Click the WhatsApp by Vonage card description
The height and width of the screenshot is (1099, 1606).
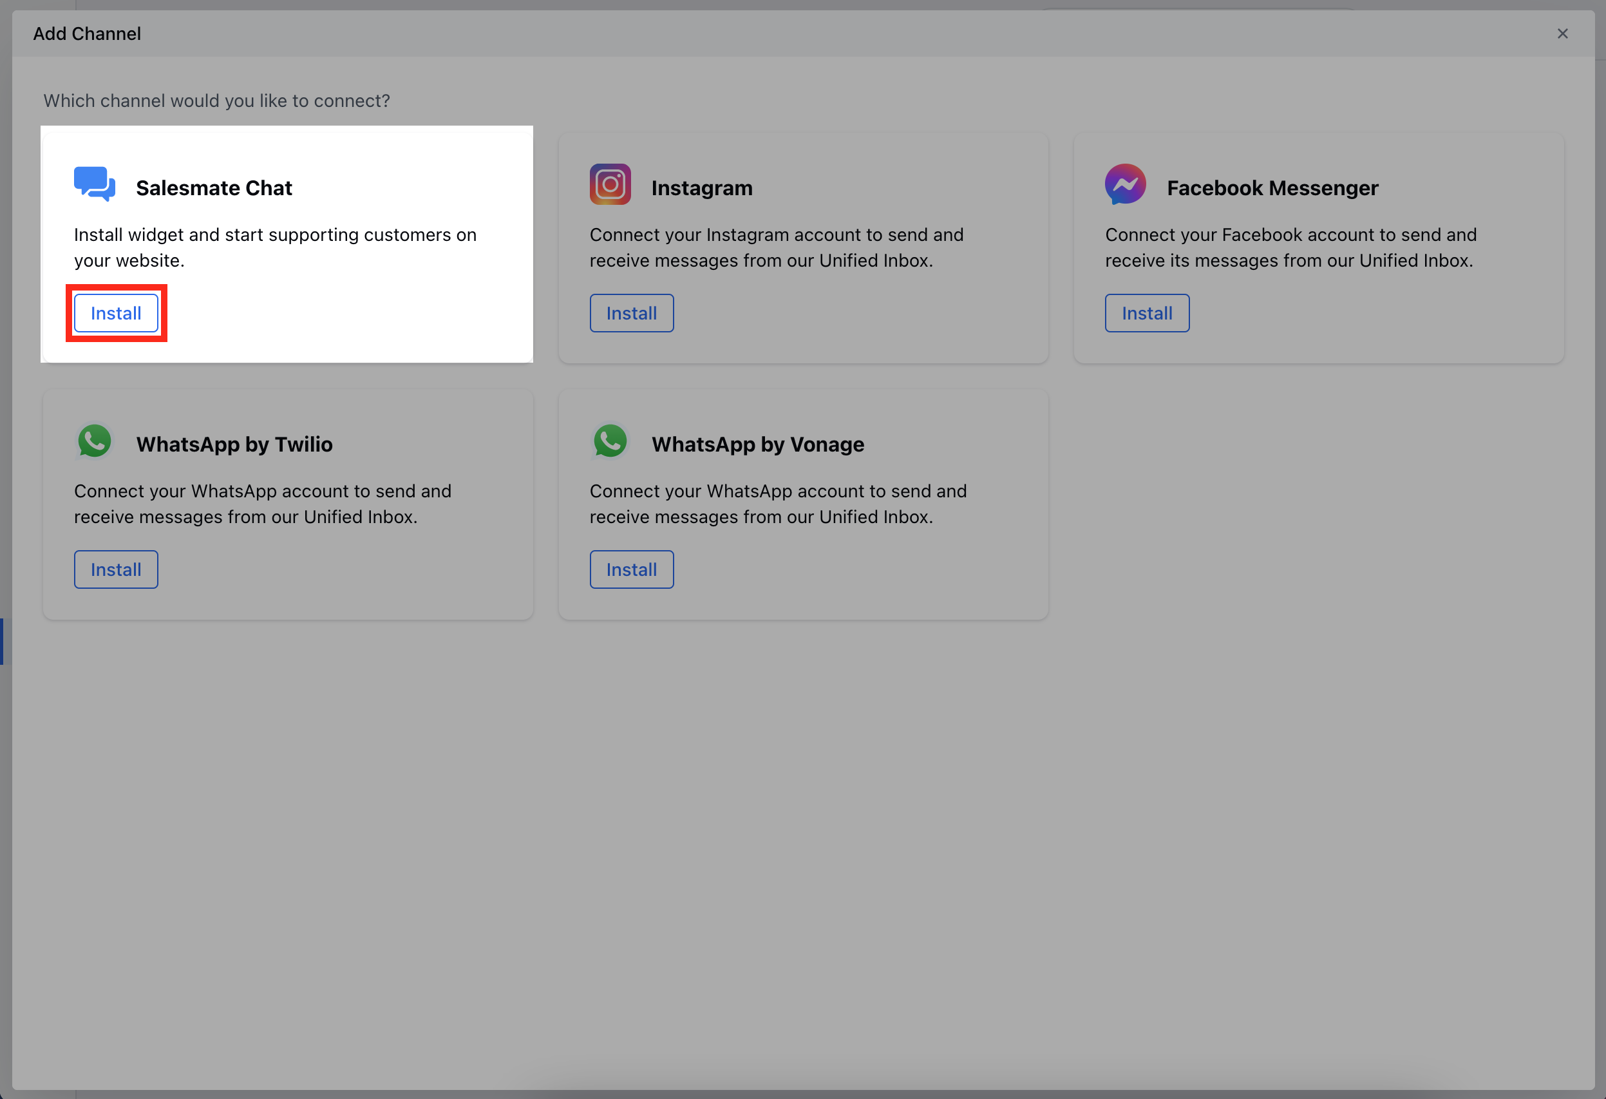tap(778, 504)
